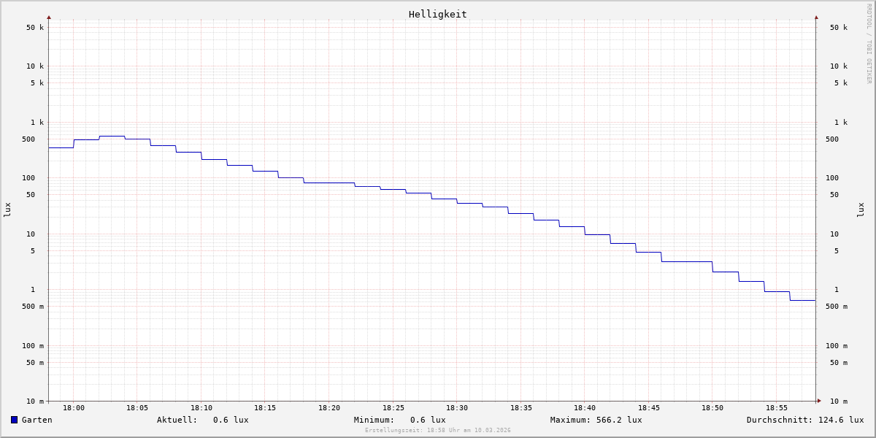Click the arrow tip atop the left y-axis

click(49, 17)
